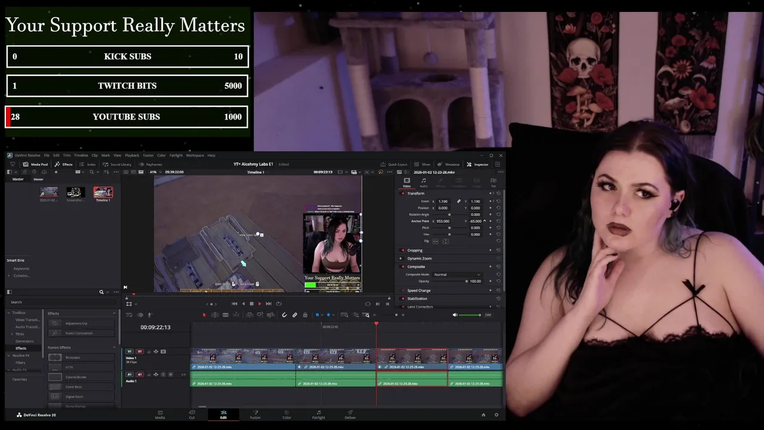Toggle the Stabilization enable switch

point(403,299)
